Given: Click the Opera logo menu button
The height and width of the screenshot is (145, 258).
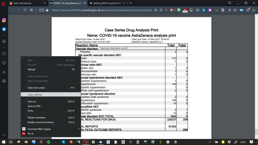Looking at the screenshot, I should pyautogui.click(x=4, y=3).
